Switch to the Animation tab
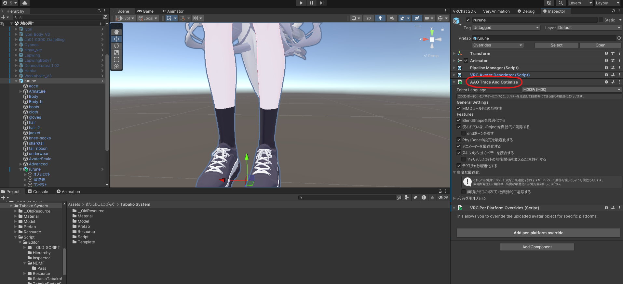The image size is (623, 284). 68,191
